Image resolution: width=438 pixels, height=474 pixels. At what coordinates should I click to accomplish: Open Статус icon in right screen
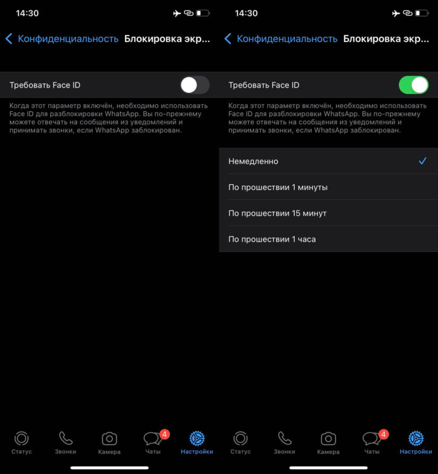[241, 438]
